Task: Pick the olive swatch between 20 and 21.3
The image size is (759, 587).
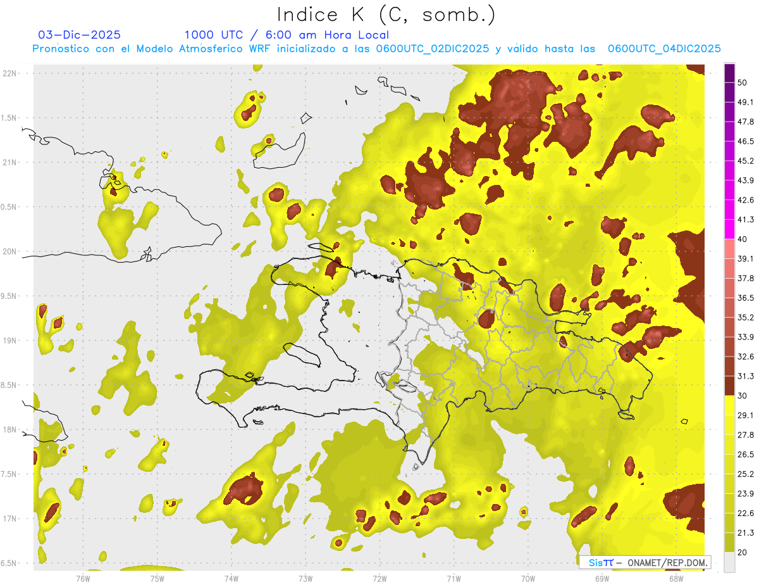Action: click(729, 543)
